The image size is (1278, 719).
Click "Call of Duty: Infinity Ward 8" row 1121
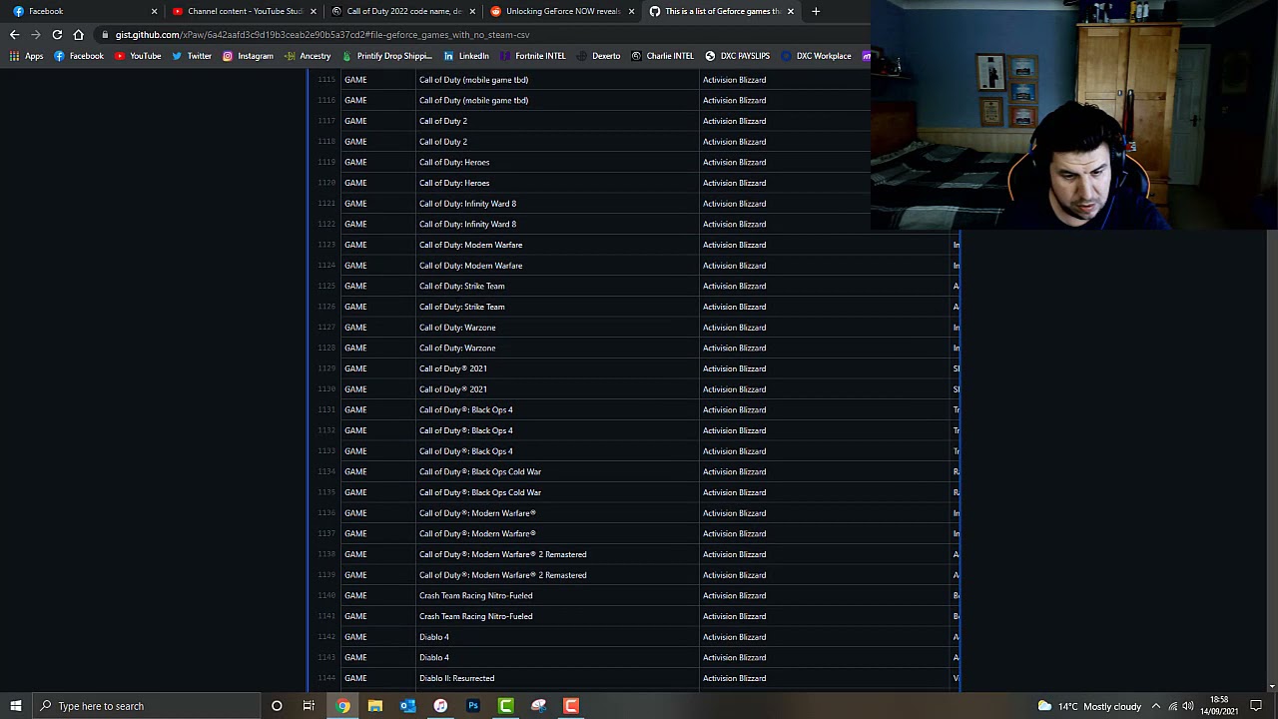[x=467, y=204]
